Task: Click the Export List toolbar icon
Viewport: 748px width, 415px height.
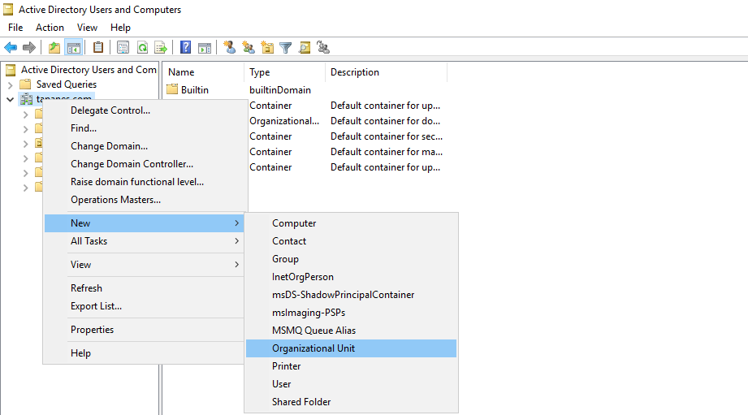Action: 161,48
